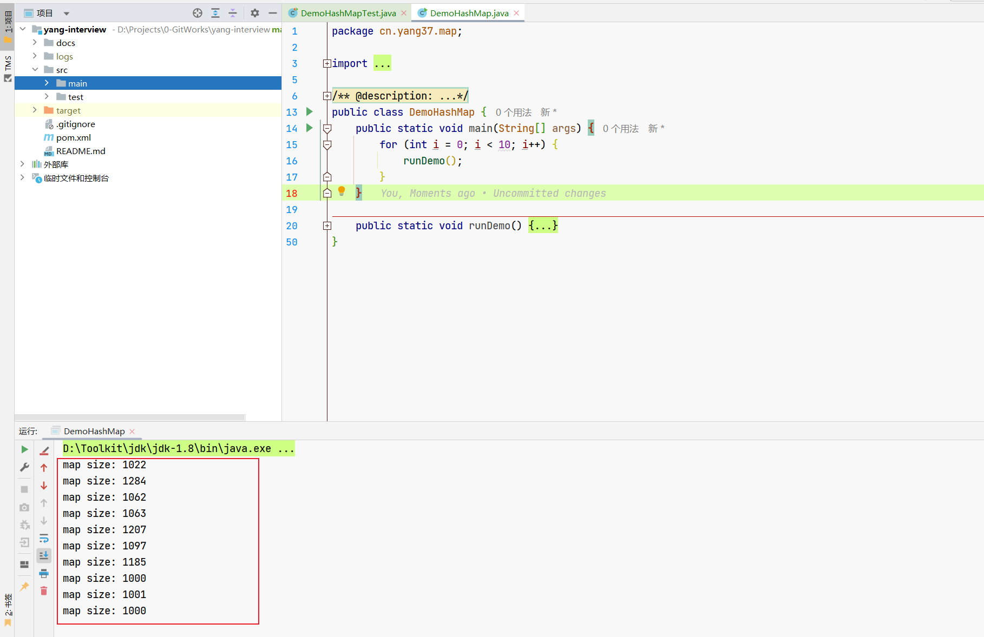Open project panel gear settings
This screenshot has width=984, height=637.
255,13
